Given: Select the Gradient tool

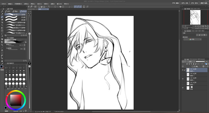Looking at the screenshot, I should coord(2,42).
